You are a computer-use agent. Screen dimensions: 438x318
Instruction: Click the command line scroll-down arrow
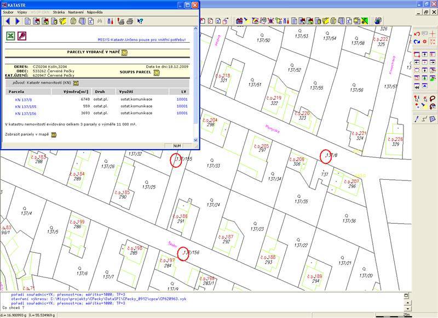(407, 309)
